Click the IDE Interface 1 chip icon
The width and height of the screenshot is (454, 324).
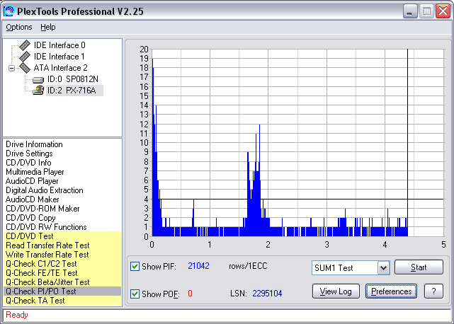pos(25,57)
